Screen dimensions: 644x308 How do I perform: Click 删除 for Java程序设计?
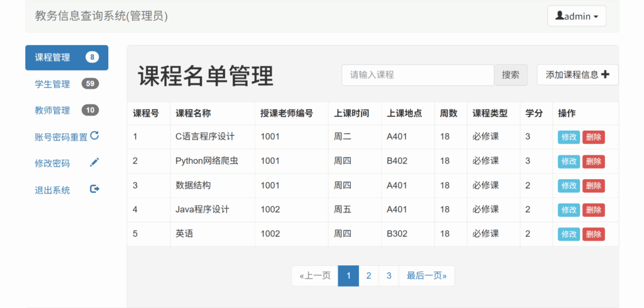(594, 210)
